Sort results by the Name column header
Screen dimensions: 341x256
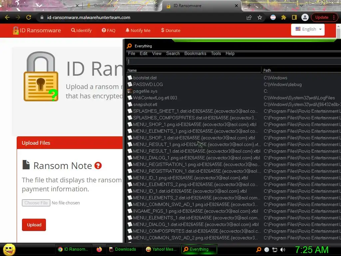(x=193, y=70)
